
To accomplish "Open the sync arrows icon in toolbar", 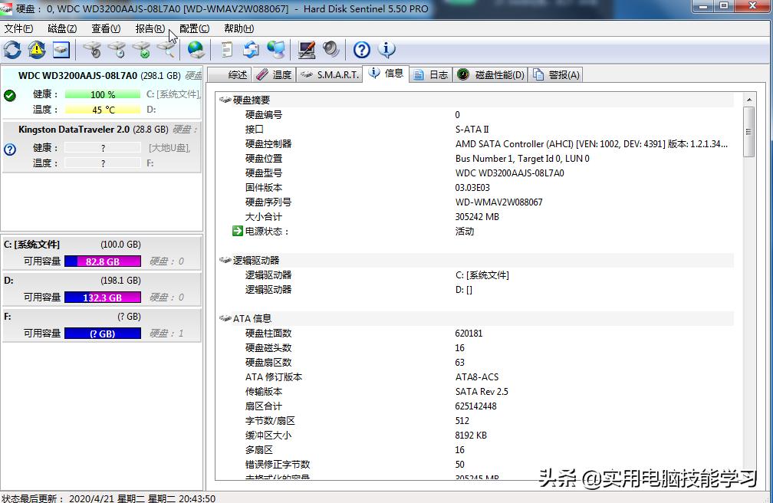I will click(x=249, y=49).
